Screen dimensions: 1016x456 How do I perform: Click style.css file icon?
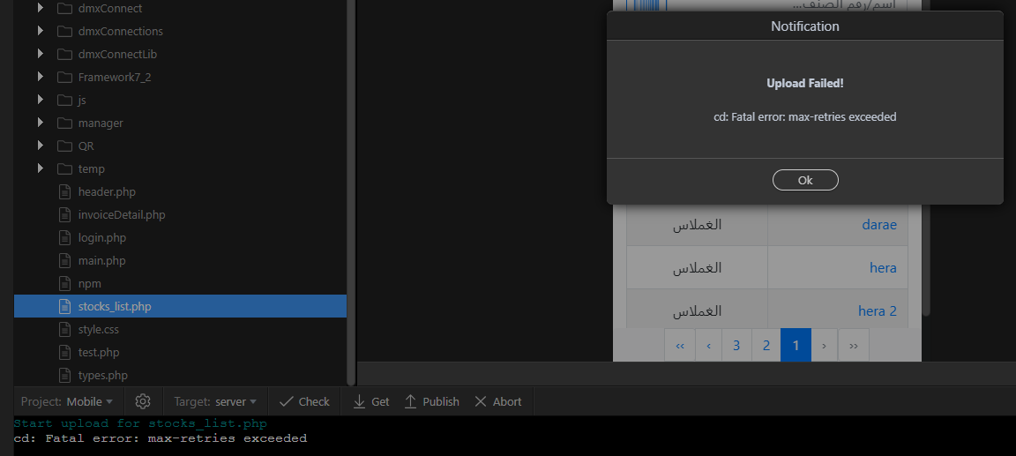coord(64,329)
